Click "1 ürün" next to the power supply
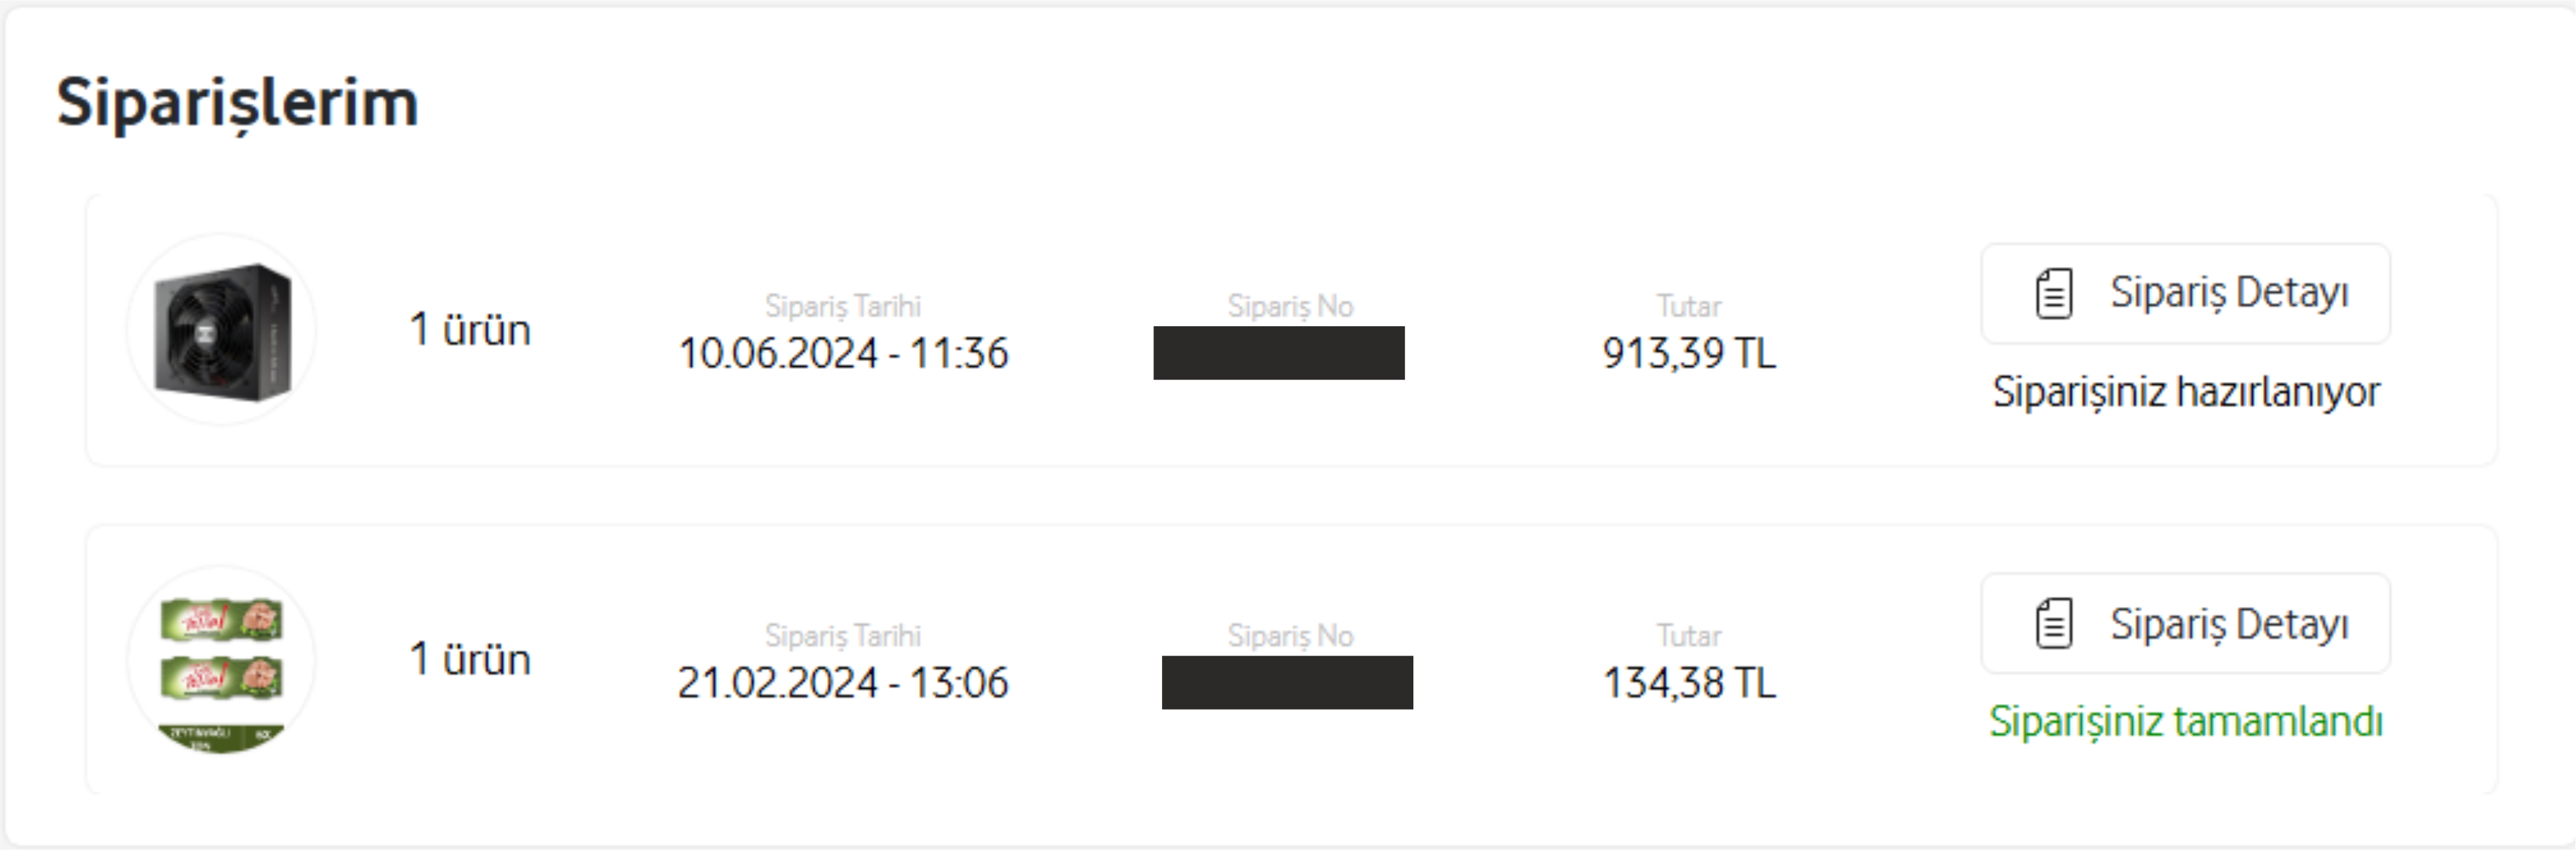This screenshot has height=850, width=2576. point(470,330)
